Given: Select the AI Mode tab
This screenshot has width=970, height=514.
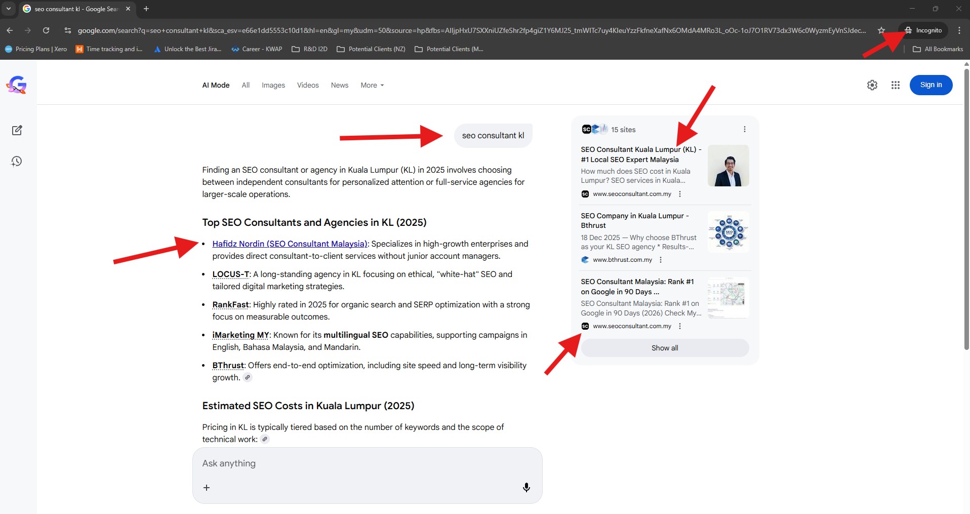Looking at the screenshot, I should tap(216, 85).
